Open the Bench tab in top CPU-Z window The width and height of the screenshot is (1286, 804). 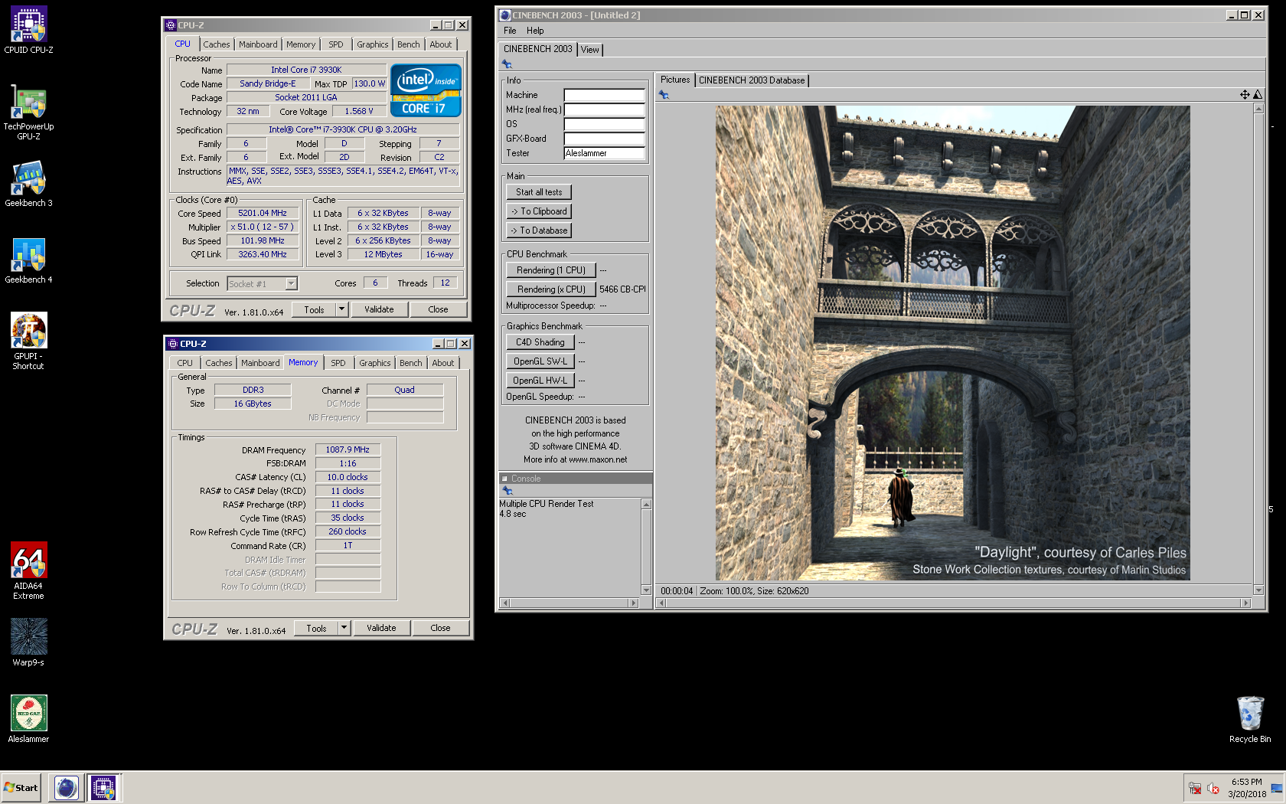click(409, 45)
